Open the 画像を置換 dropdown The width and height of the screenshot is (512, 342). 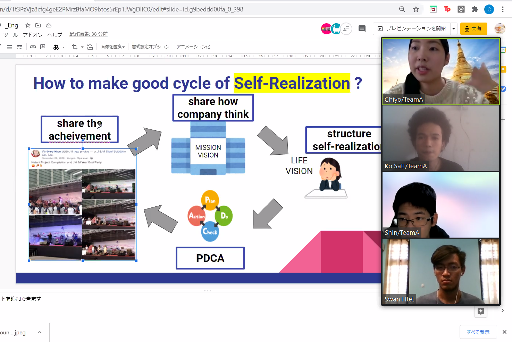point(112,47)
